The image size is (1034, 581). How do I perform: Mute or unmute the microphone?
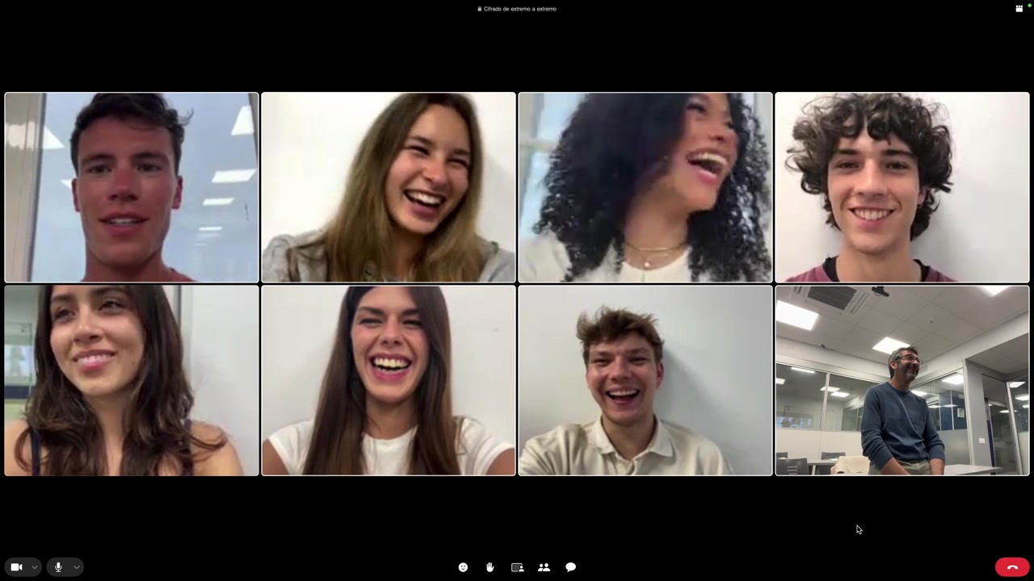point(58,567)
